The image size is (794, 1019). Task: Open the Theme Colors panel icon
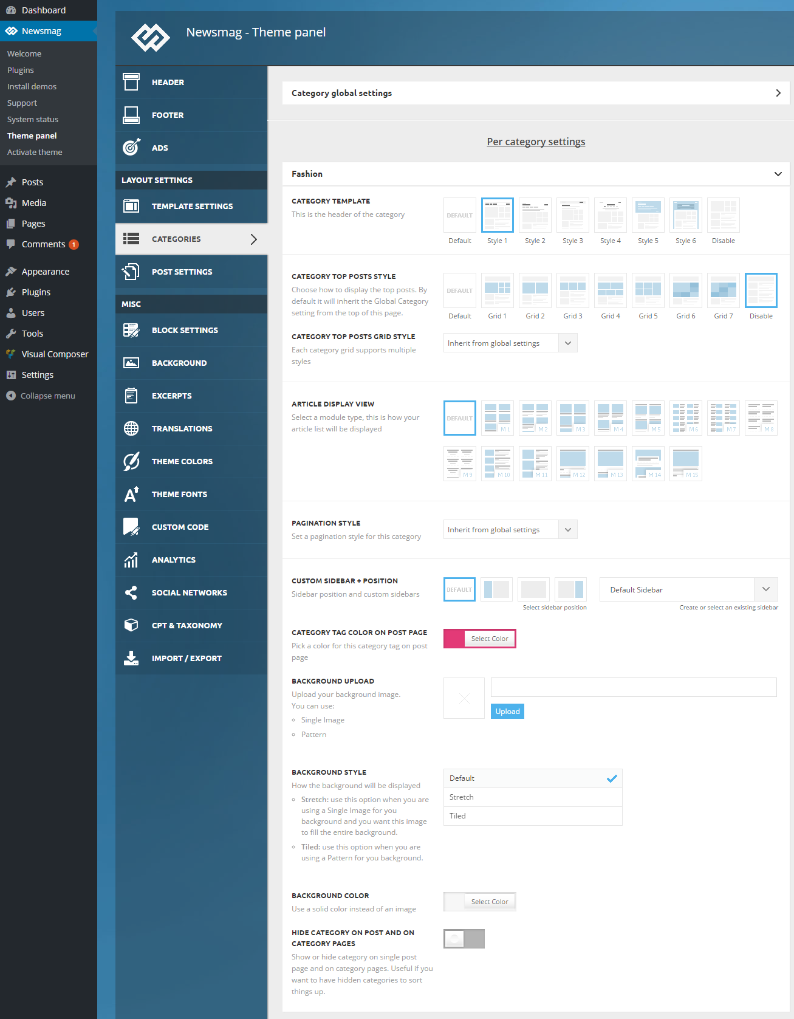(131, 461)
